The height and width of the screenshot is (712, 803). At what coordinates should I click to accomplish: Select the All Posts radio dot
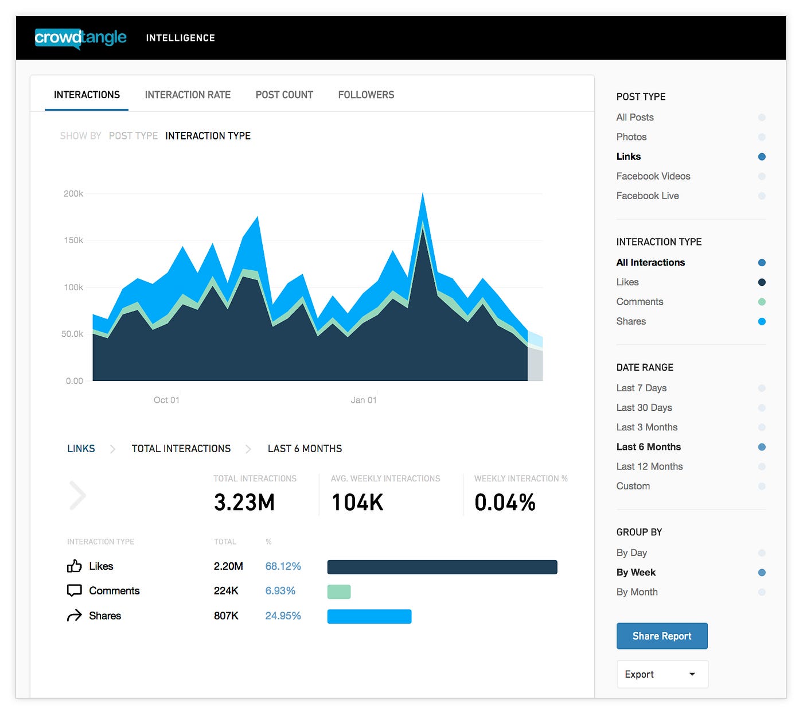point(762,117)
